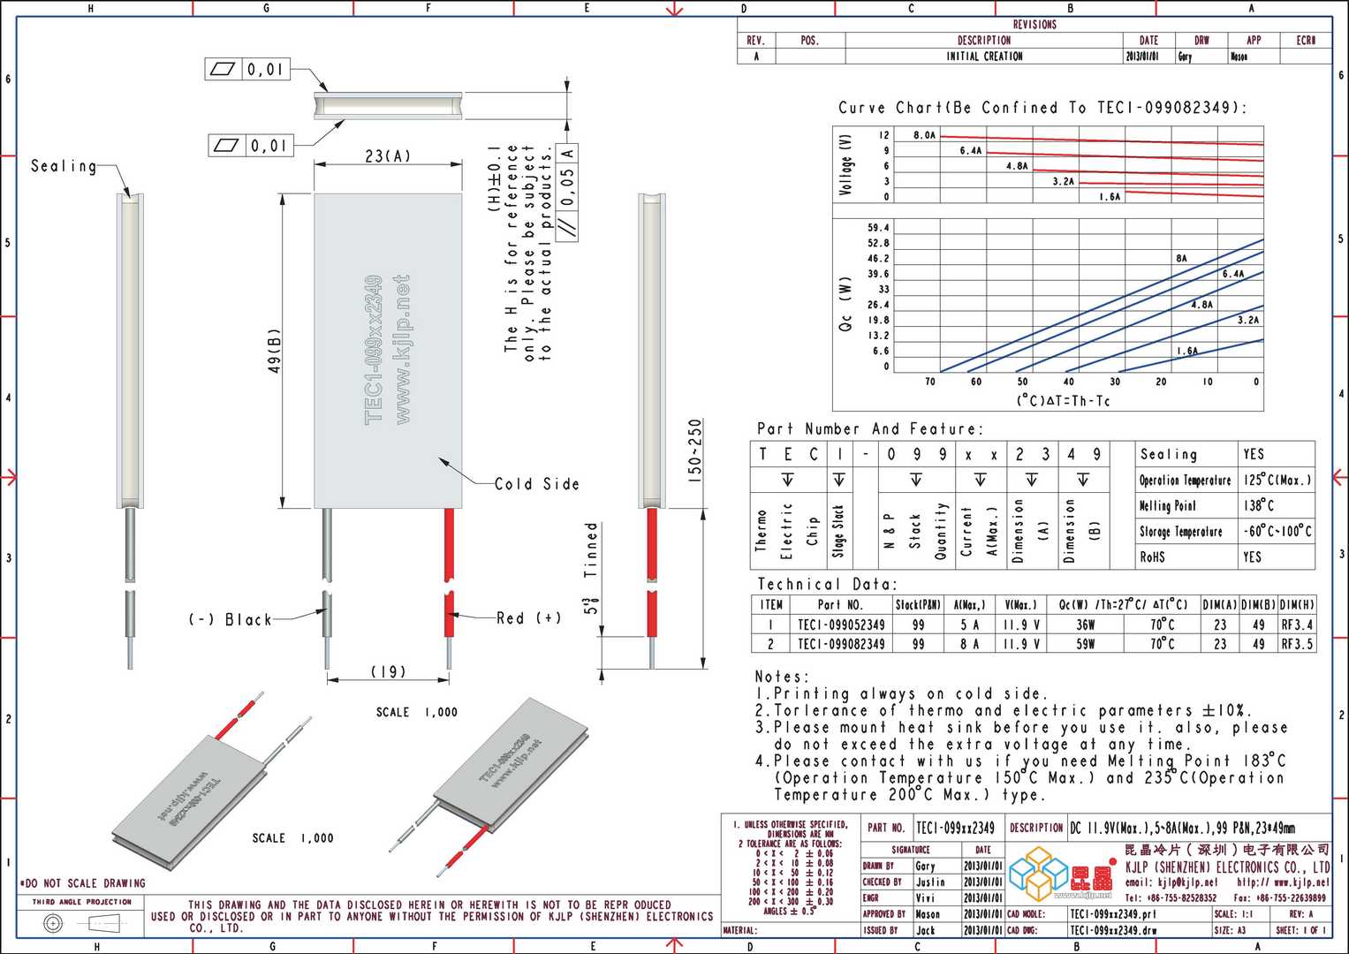This screenshot has height=954, width=1349.
Task: Select the '138°C' melting point value
Action: pos(1260,505)
